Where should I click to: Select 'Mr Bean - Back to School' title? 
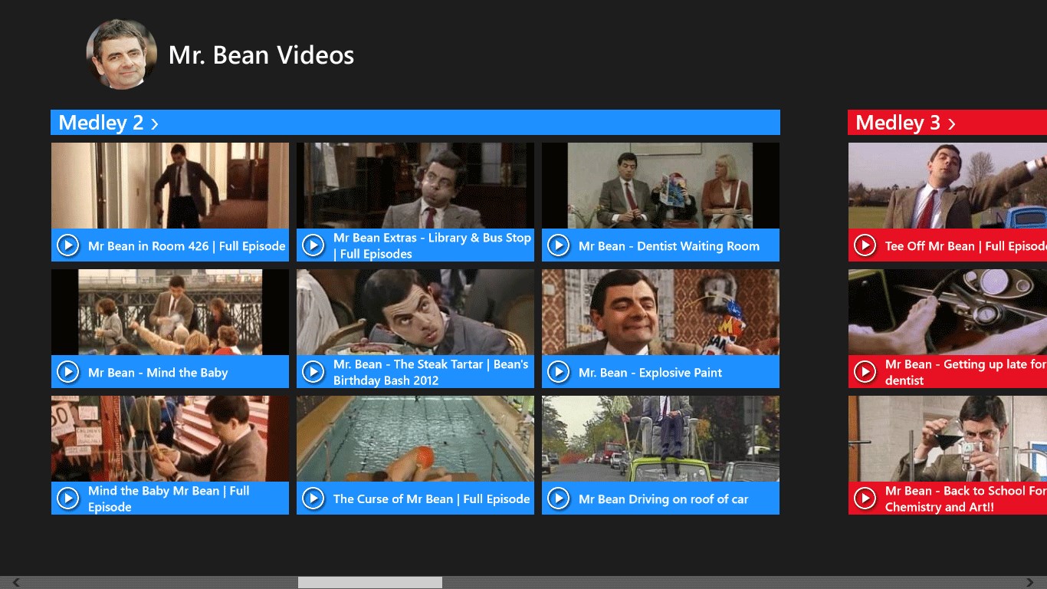click(x=966, y=499)
